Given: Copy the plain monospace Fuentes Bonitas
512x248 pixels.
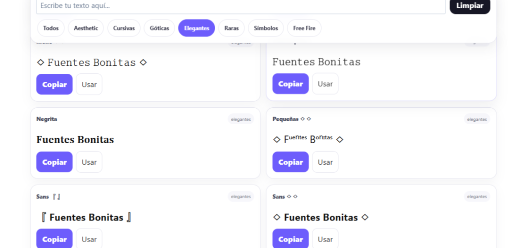Looking at the screenshot, I should tap(290, 84).
